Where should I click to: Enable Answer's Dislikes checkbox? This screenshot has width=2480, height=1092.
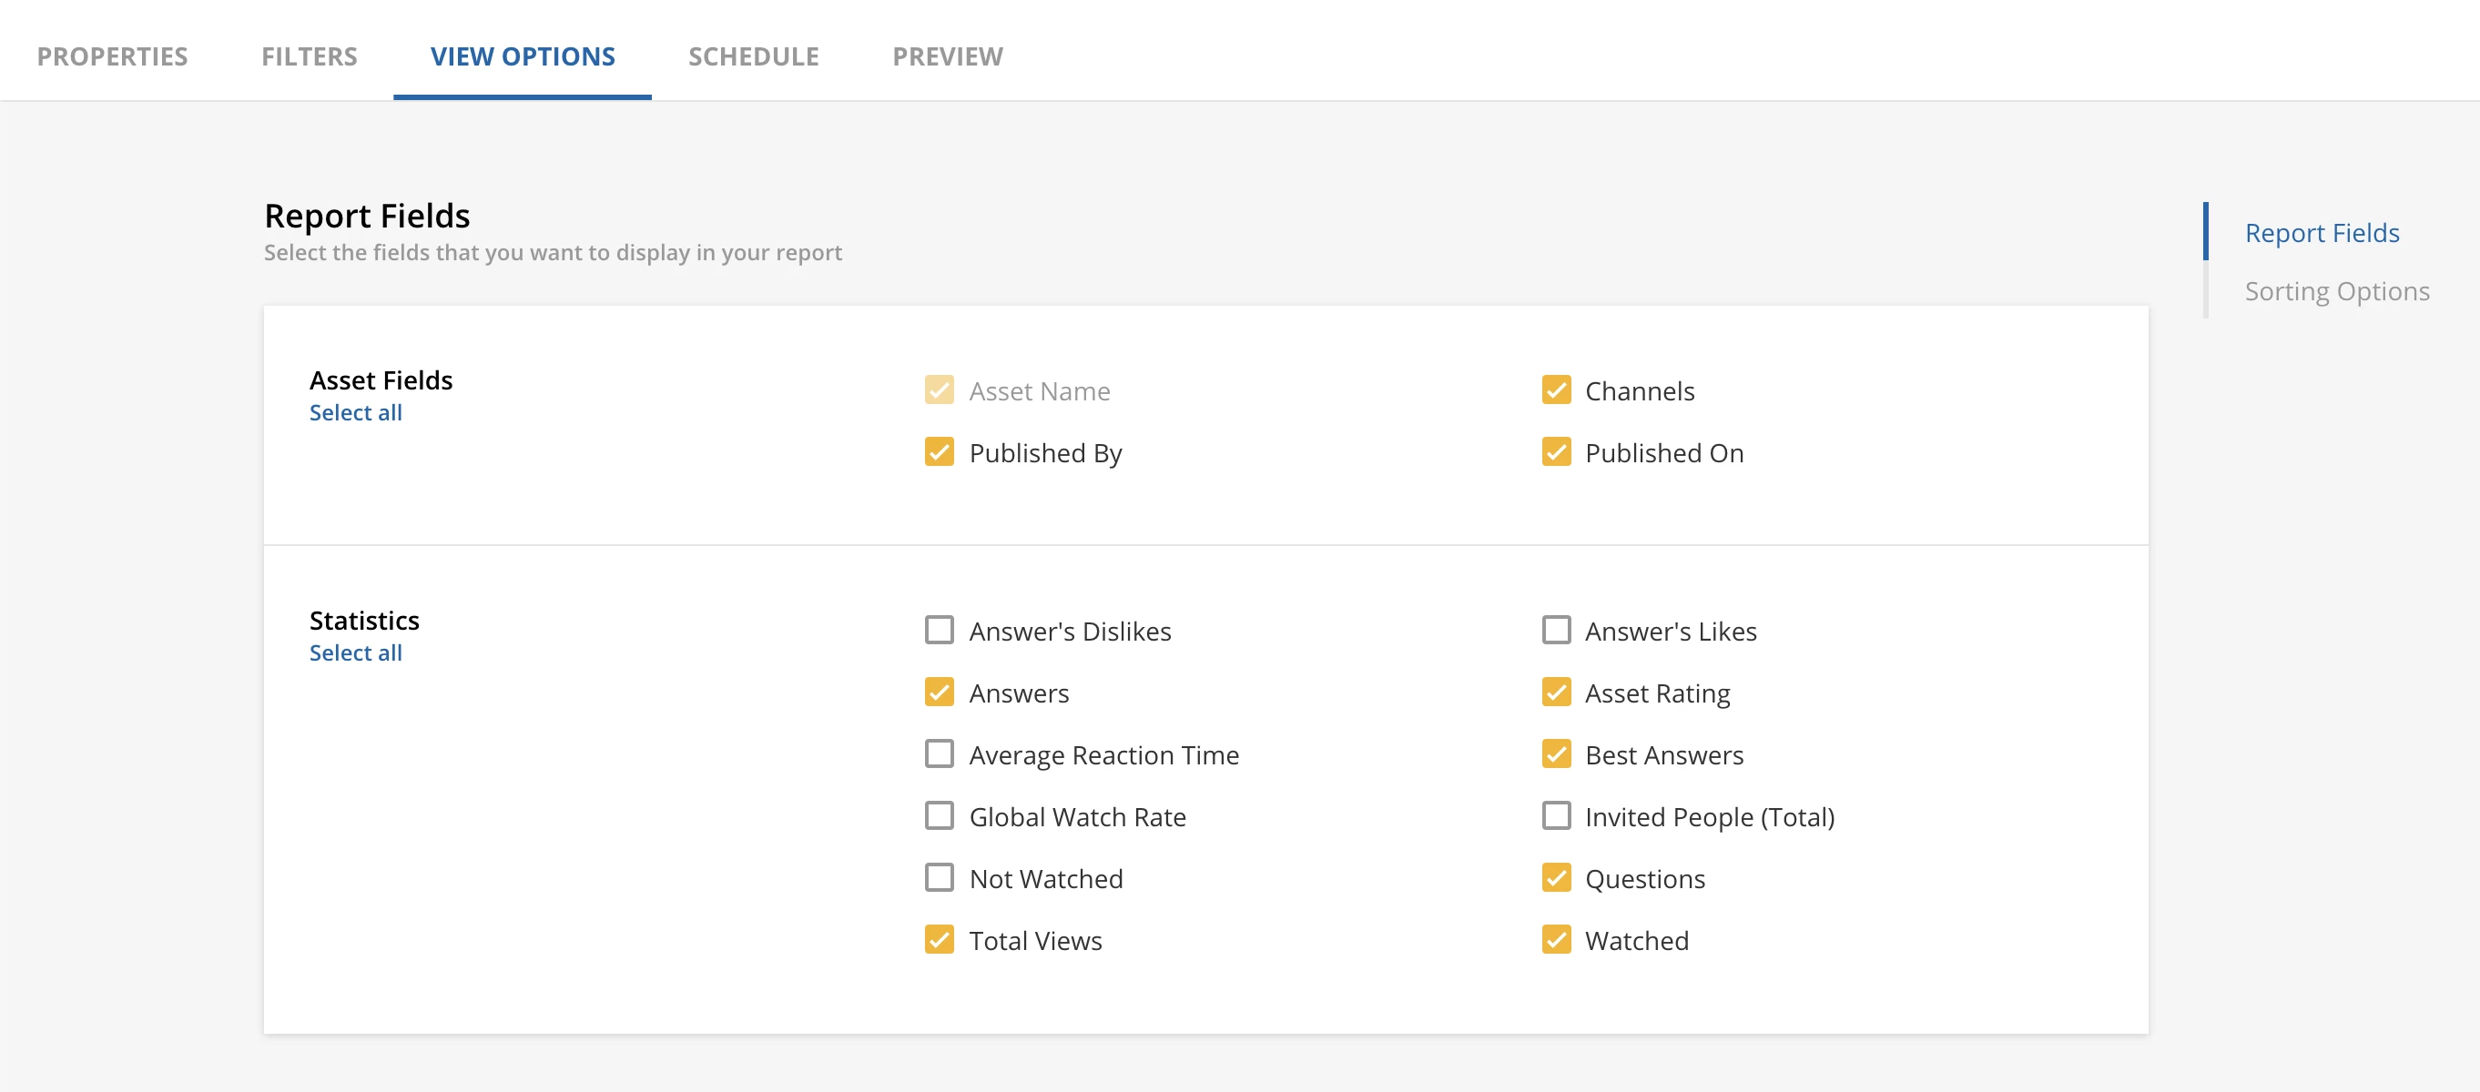click(x=939, y=631)
